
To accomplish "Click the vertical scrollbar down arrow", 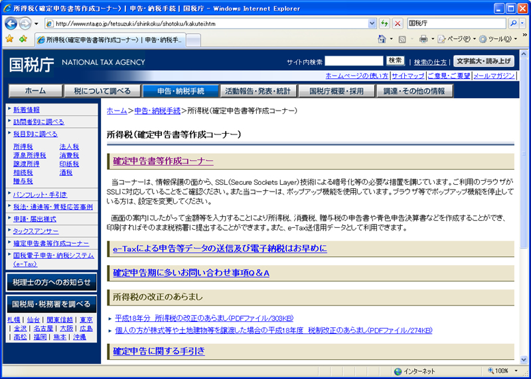I will [524, 358].
